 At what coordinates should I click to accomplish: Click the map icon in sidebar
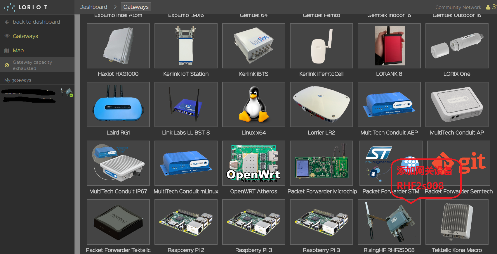[x=7, y=51]
